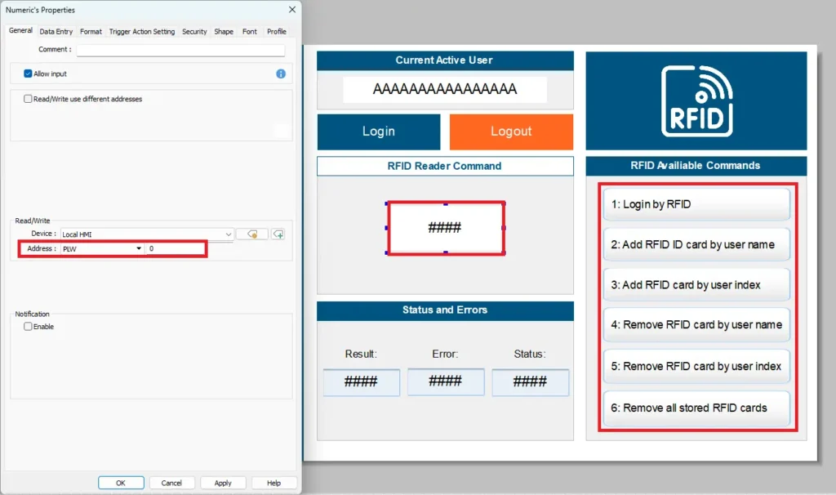Viewport: 836px width, 495px height.
Task: Disable the Allow input checkbox
Action: [x=29, y=74]
